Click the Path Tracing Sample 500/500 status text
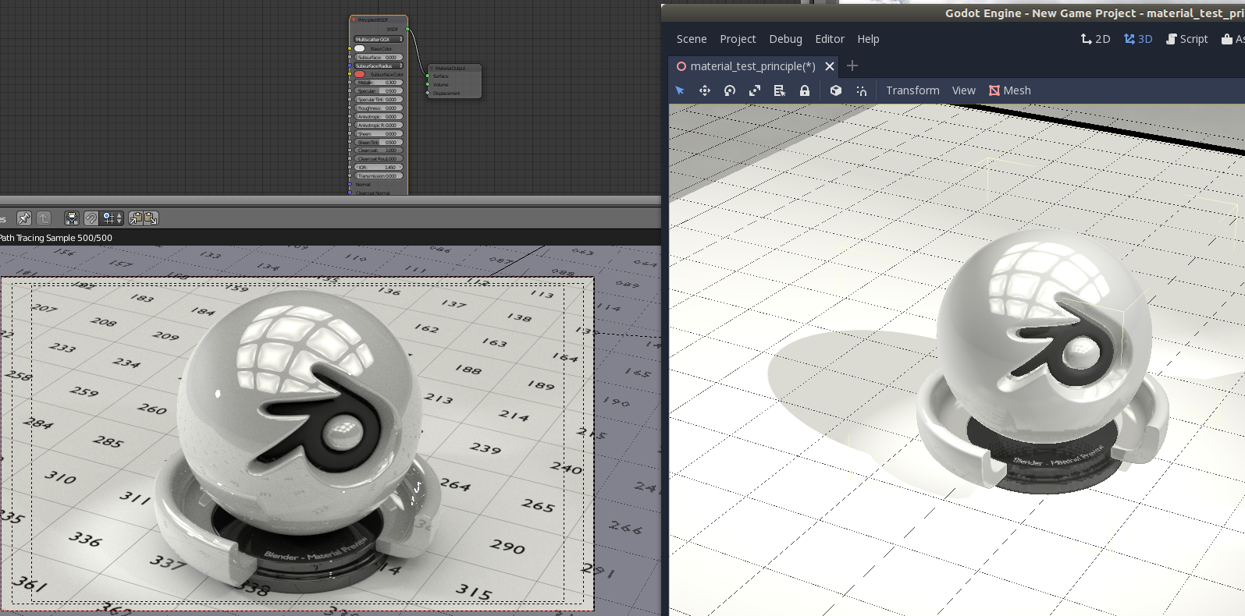The width and height of the screenshot is (1245, 616). (x=55, y=238)
